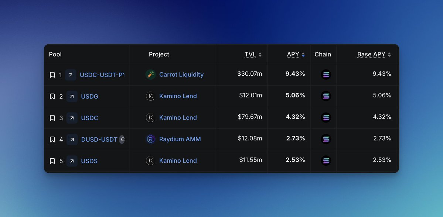
Task: Bookmark the DUSD-USDT pool
Action: click(x=52, y=139)
